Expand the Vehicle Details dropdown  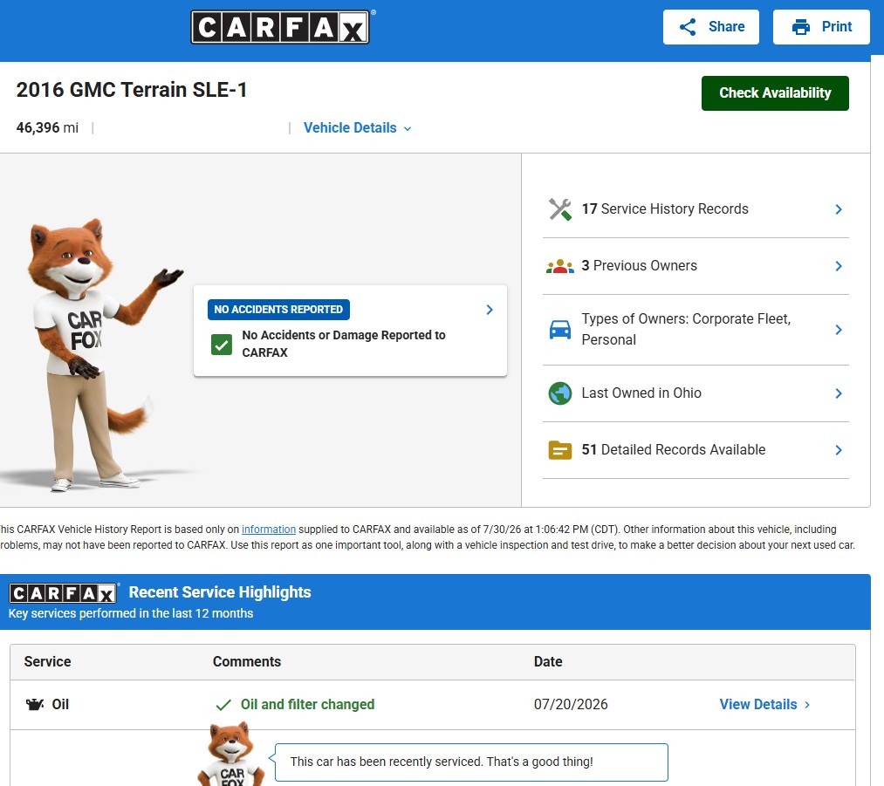358,128
